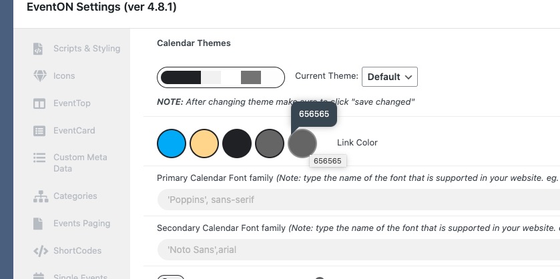
Task: Click the Scripts & Styling code file icon
Action: coord(38,49)
